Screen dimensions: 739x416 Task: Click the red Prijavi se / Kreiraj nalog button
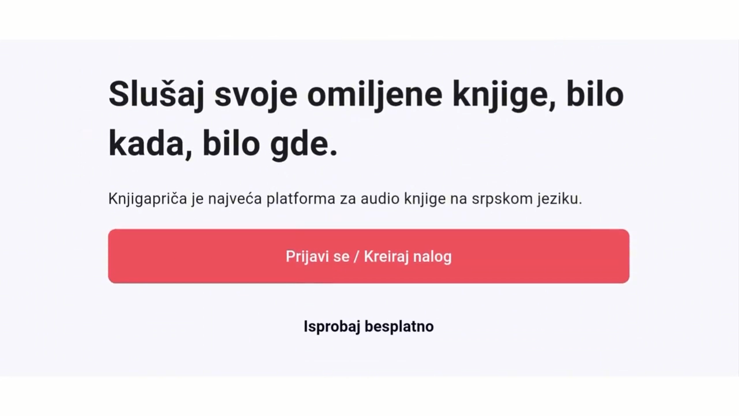(x=368, y=256)
